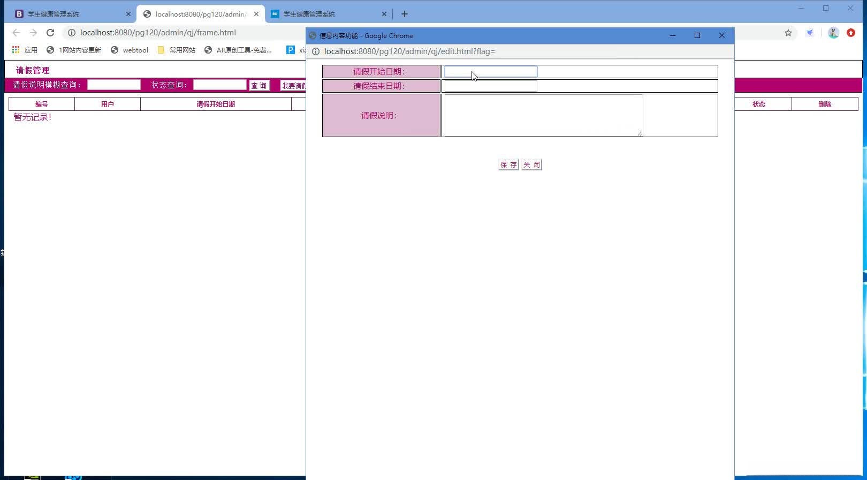
Task: Close the first 学生健康管理系统 tab with B icon
Action: tap(128, 14)
